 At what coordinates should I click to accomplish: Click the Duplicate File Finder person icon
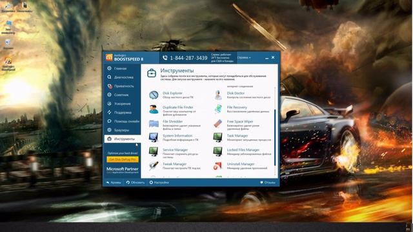point(154,109)
